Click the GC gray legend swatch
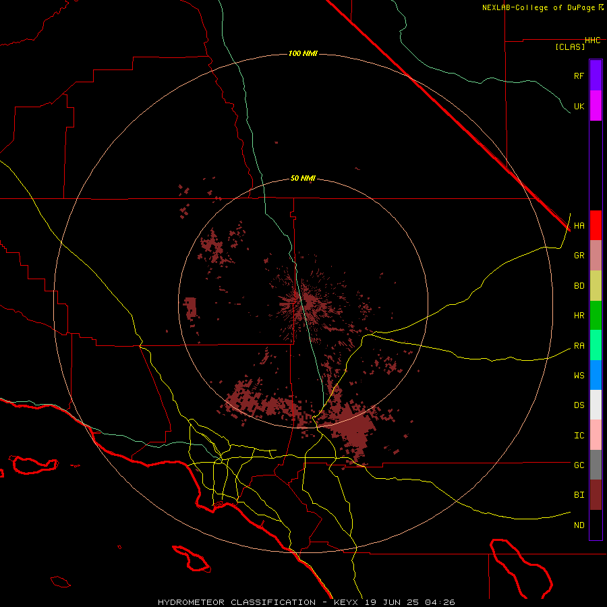Screen dimensions: 607x607 (596, 465)
